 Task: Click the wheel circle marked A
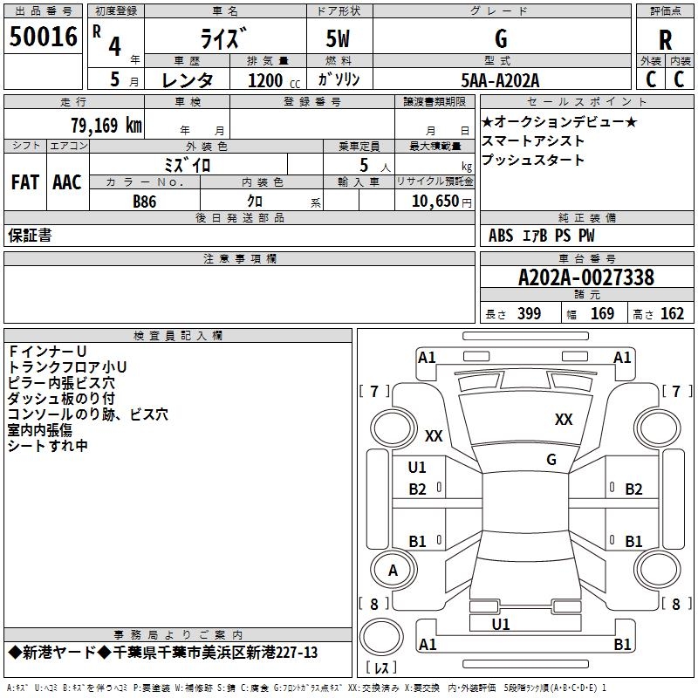(393, 571)
